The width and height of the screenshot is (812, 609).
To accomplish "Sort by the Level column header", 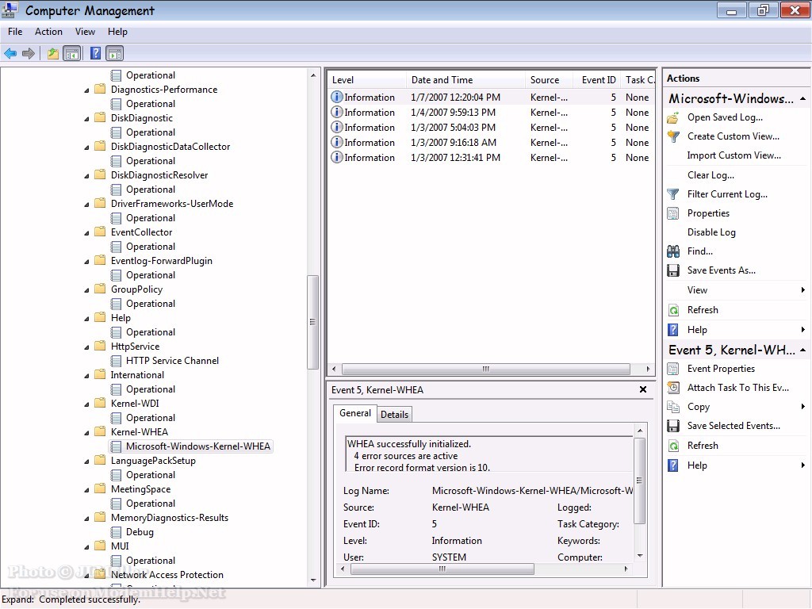I will pyautogui.click(x=366, y=80).
